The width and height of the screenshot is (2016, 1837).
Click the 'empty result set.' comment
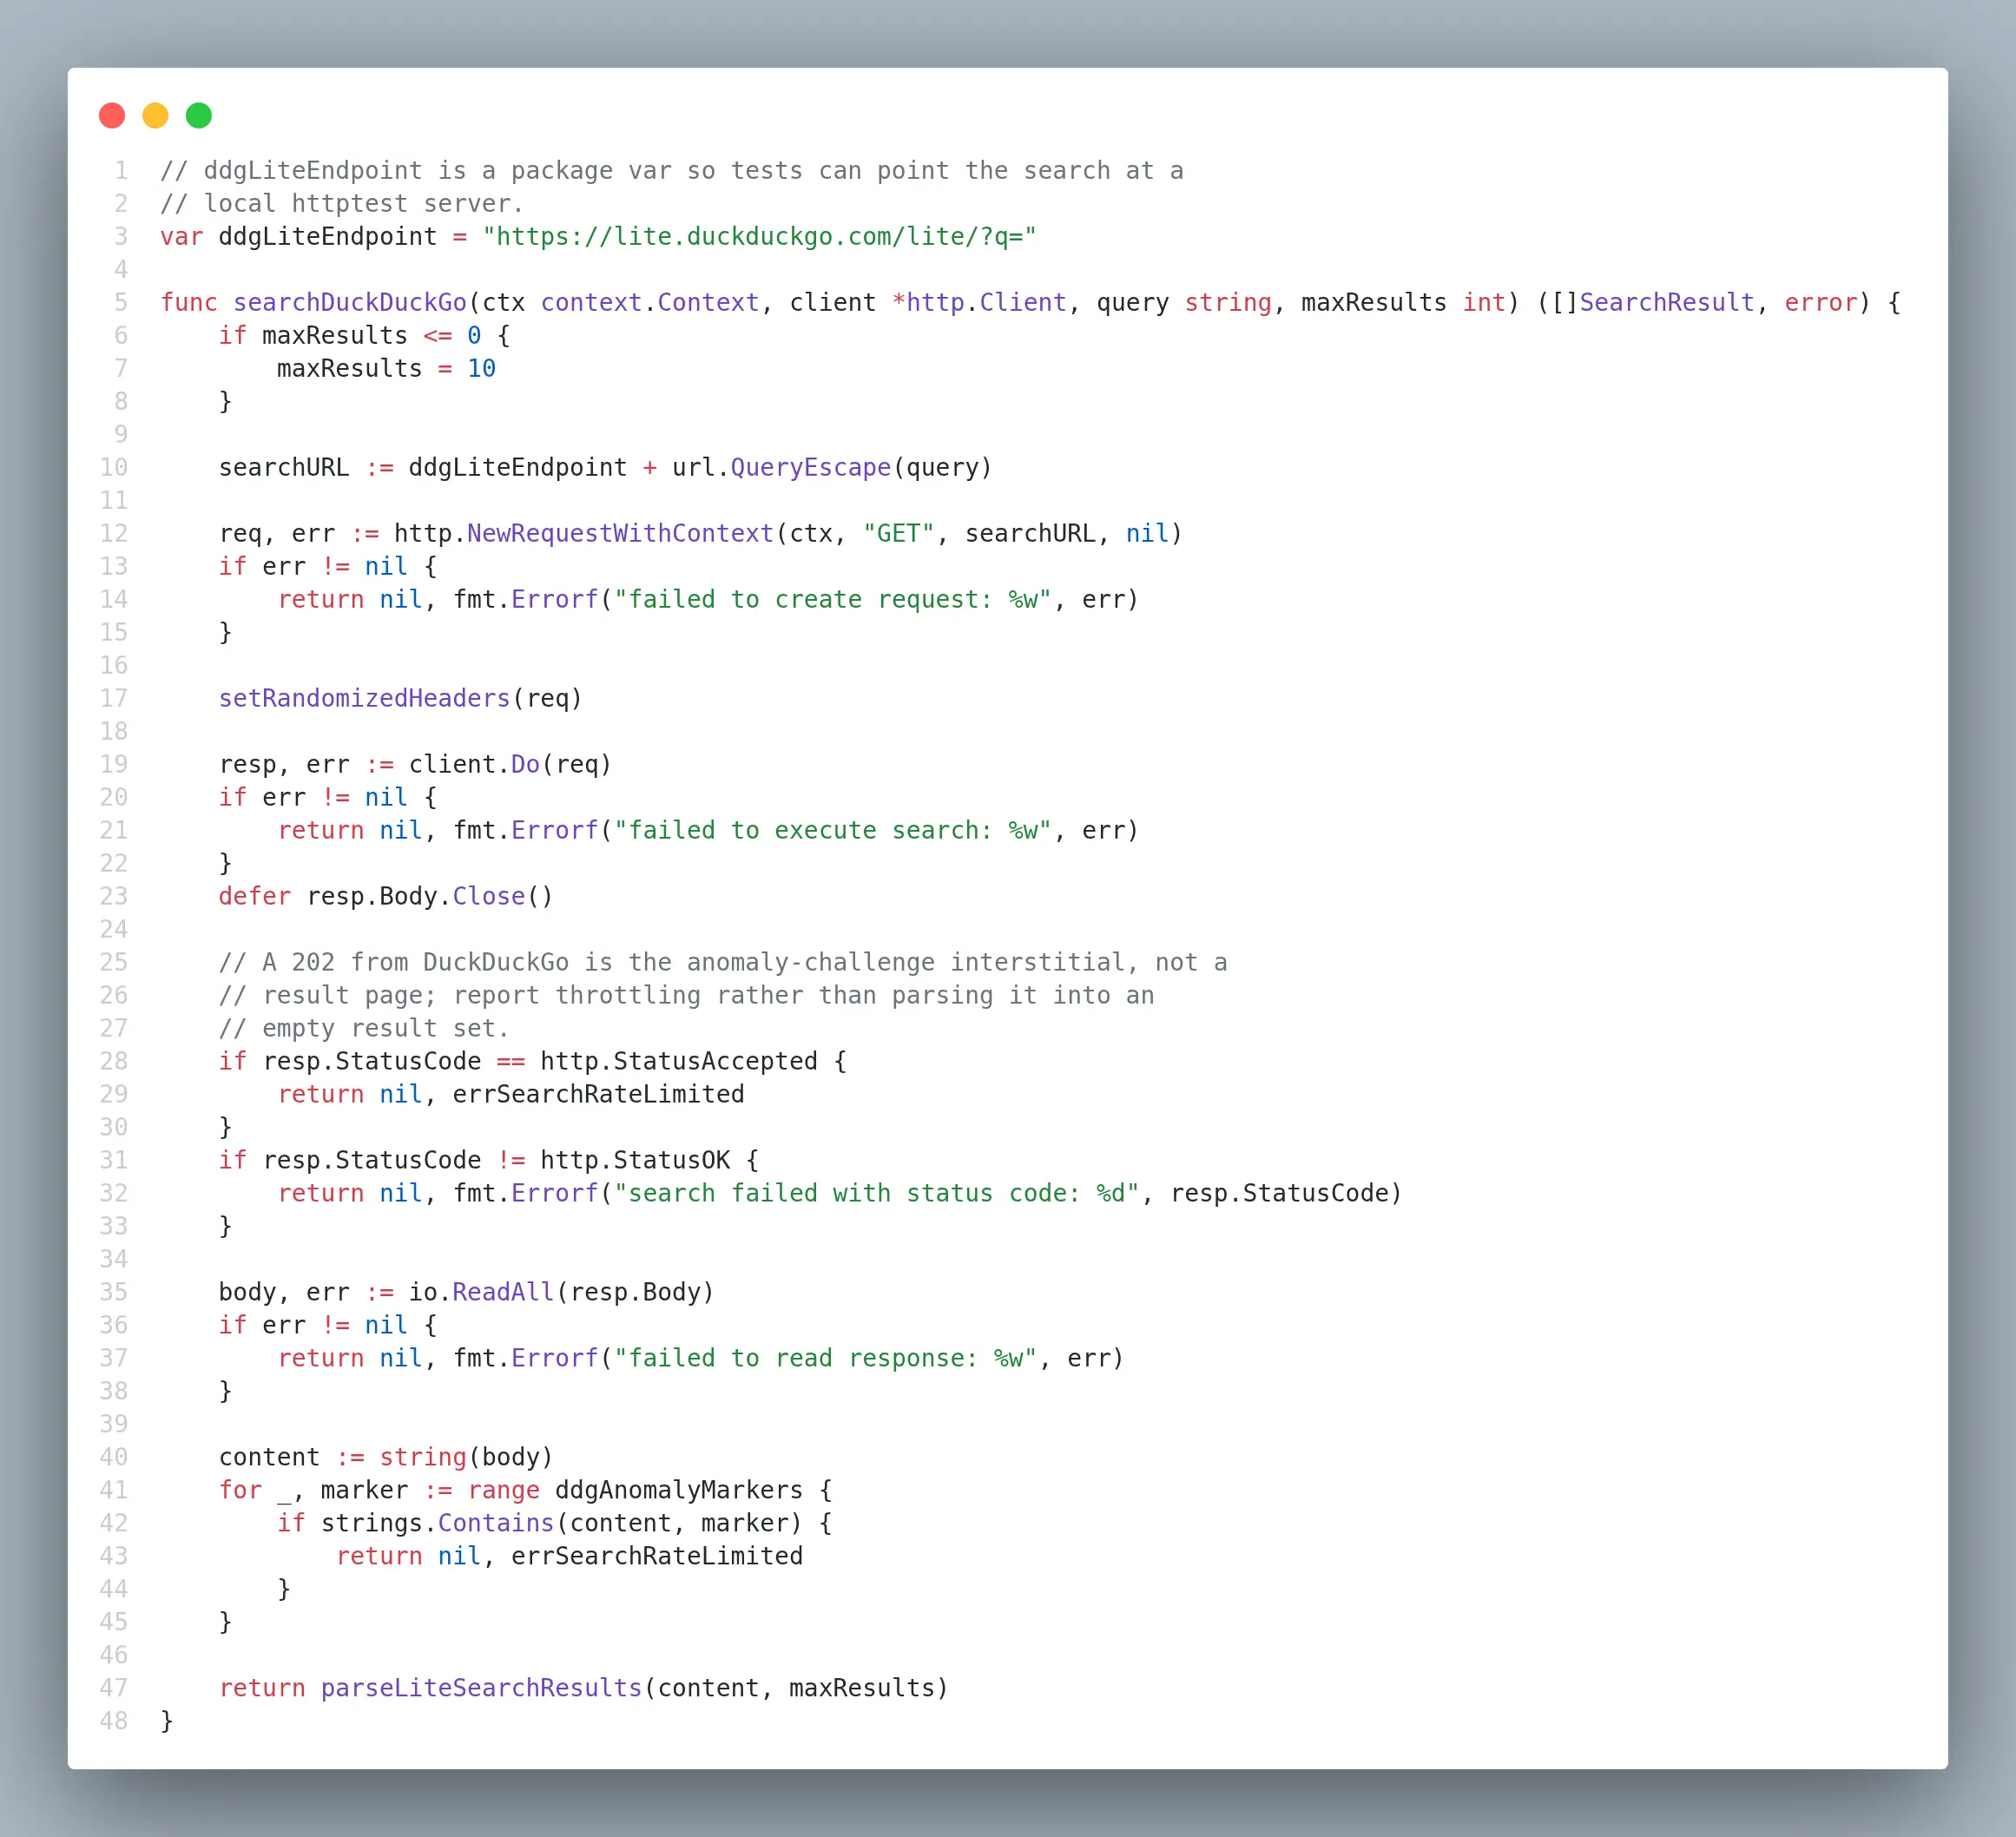click(x=364, y=1029)
